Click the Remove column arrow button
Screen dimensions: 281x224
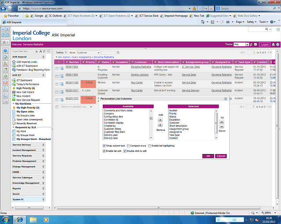[160, 125]
